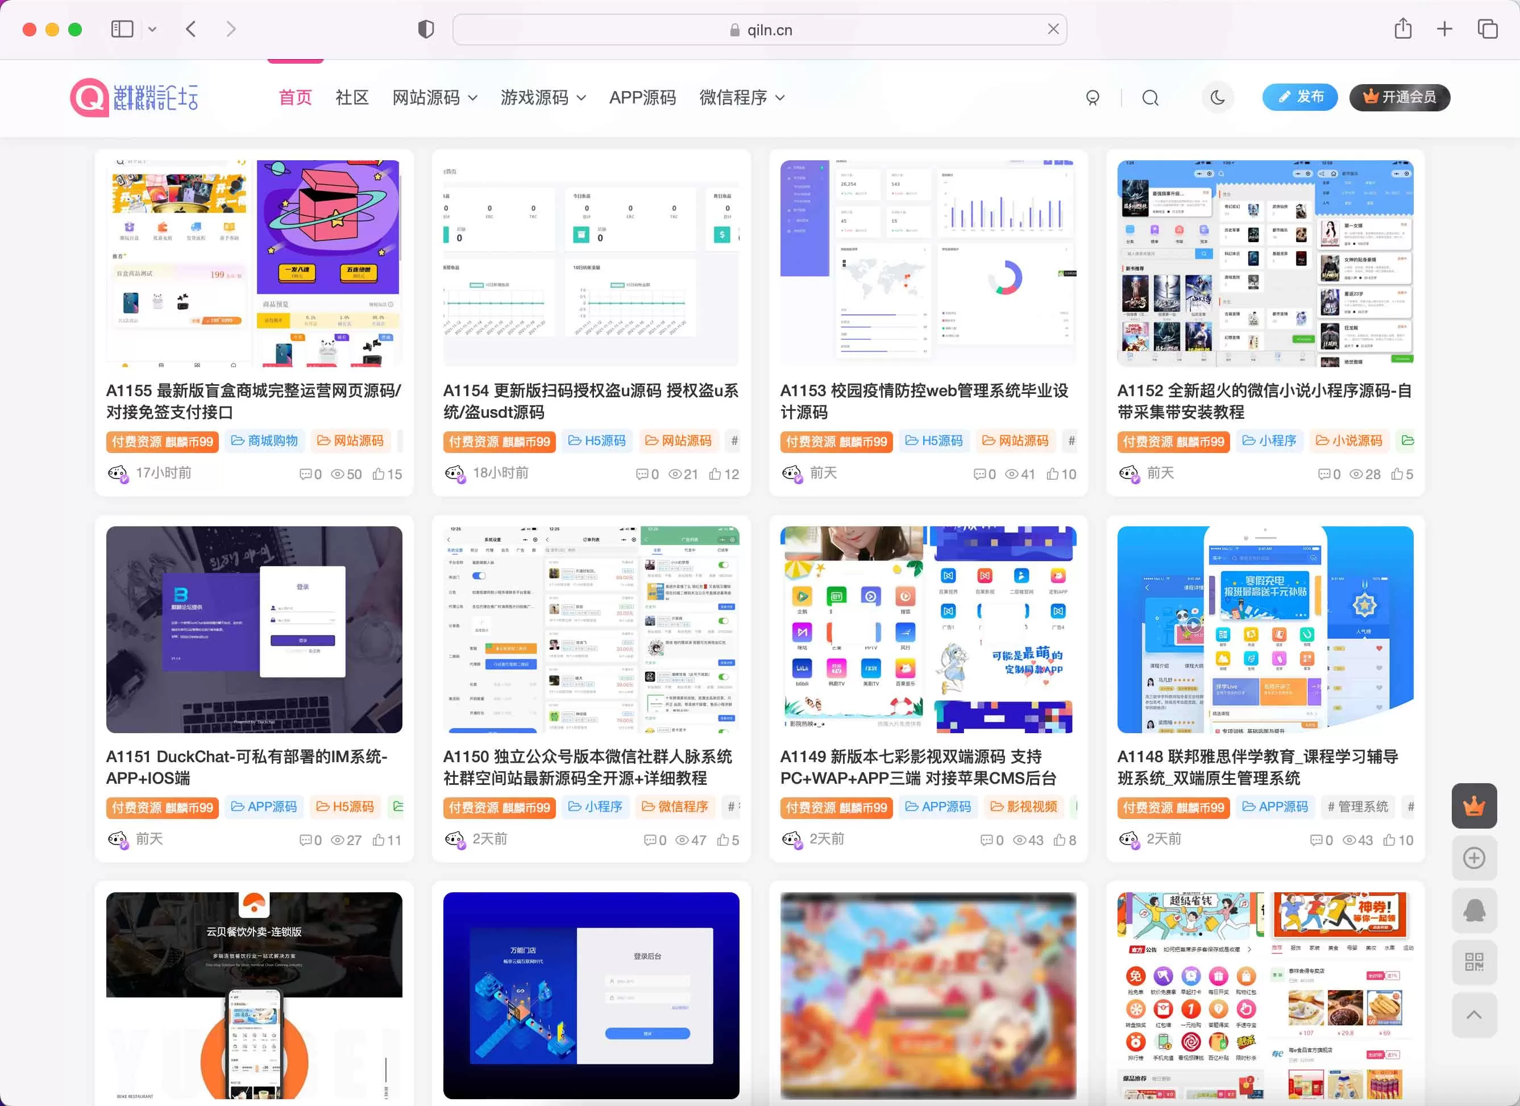Screen dimensions: 1520x1106
Task: Toggle dark mode with the moon icon
Action: [x=1218, y=98]
